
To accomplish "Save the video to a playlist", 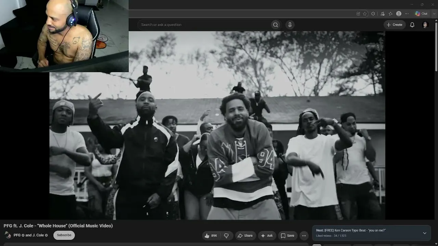I will click(x=287, y=235).
